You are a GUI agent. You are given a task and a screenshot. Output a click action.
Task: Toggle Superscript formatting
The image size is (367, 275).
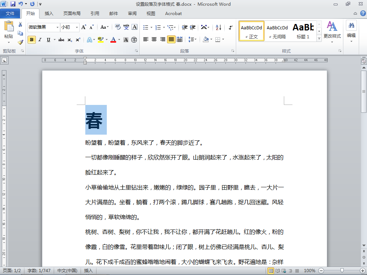(x=78, y=40)
